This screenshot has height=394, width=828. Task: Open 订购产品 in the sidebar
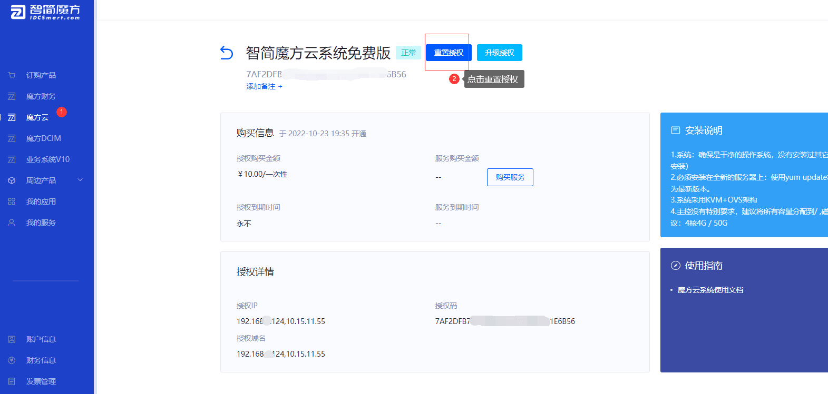point(41,75)
